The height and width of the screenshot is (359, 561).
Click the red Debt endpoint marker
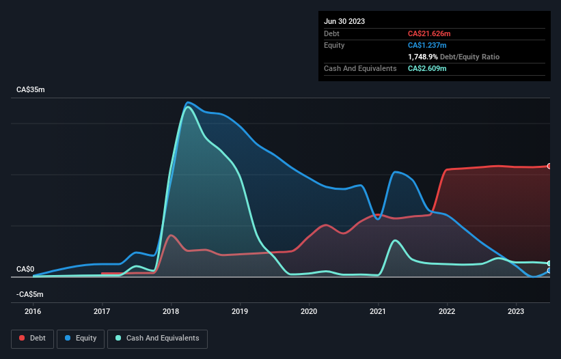(x=549, y=166)
